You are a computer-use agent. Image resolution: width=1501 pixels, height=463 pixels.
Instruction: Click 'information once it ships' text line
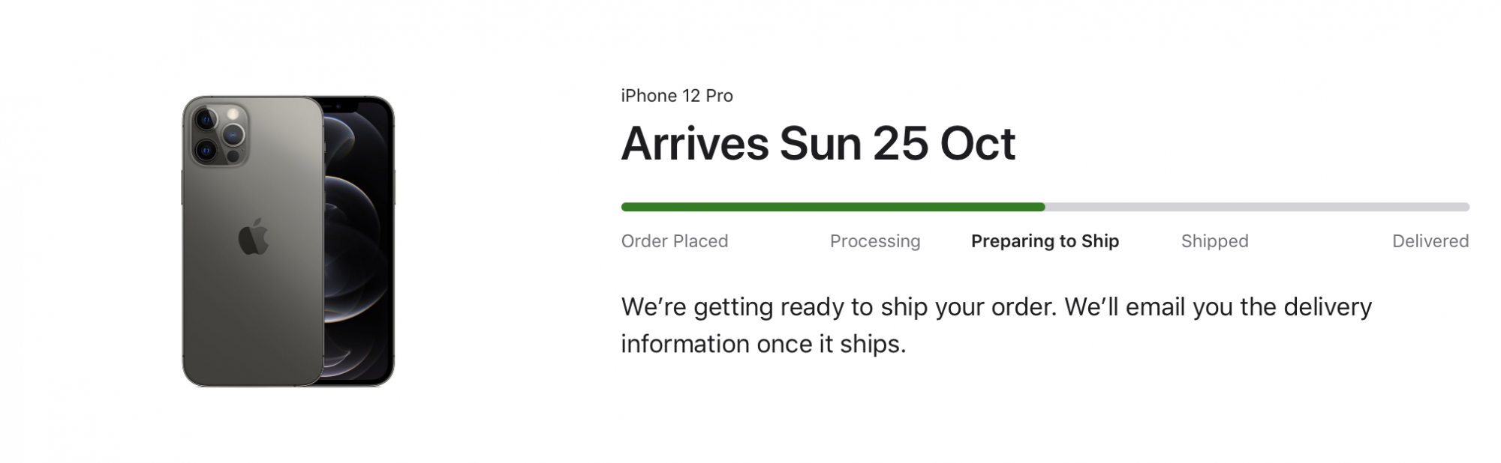(763, 344)
